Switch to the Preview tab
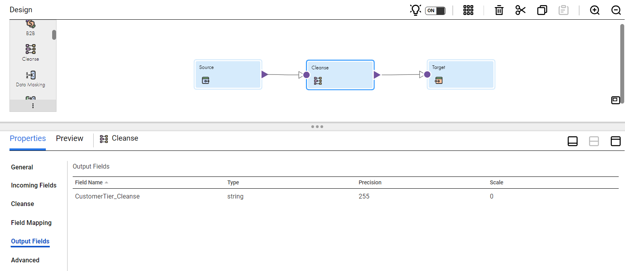 click(x=70, y=138)
